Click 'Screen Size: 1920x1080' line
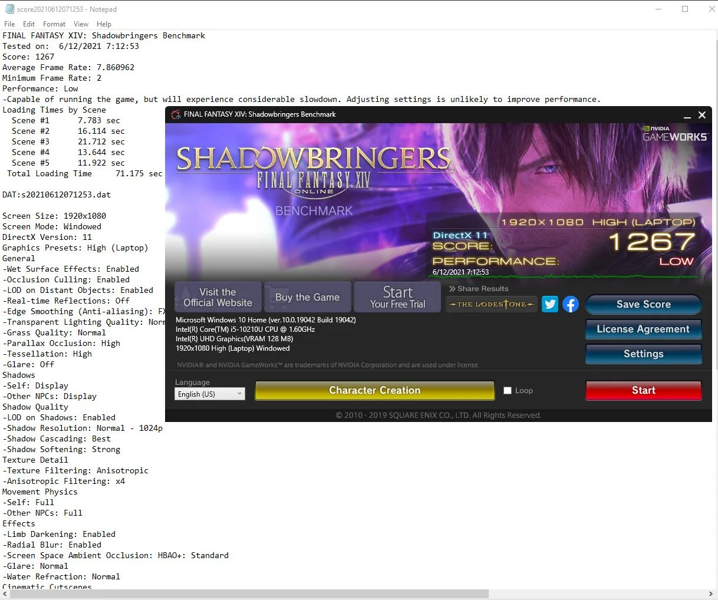Viewport: 718px width, 600px height. pos(54,216)
